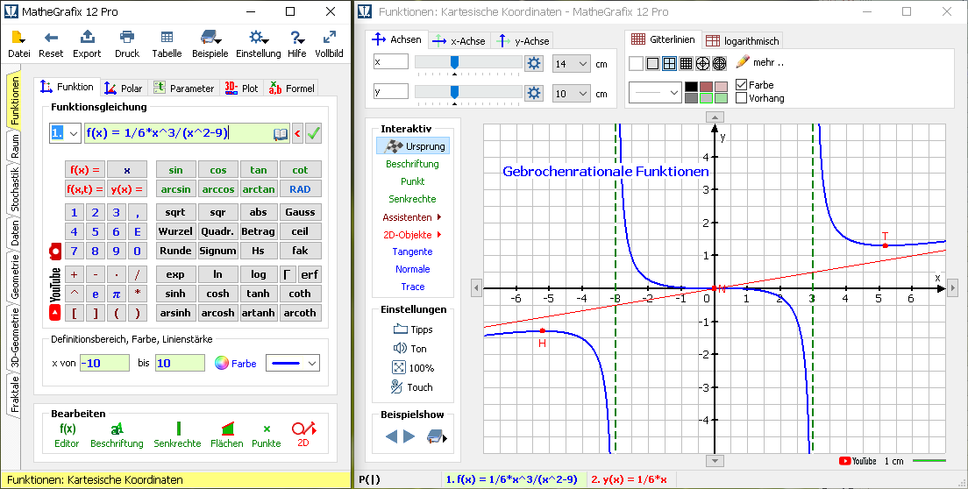
Task: Open the Farbe color picker
Action: coord(235,363)
